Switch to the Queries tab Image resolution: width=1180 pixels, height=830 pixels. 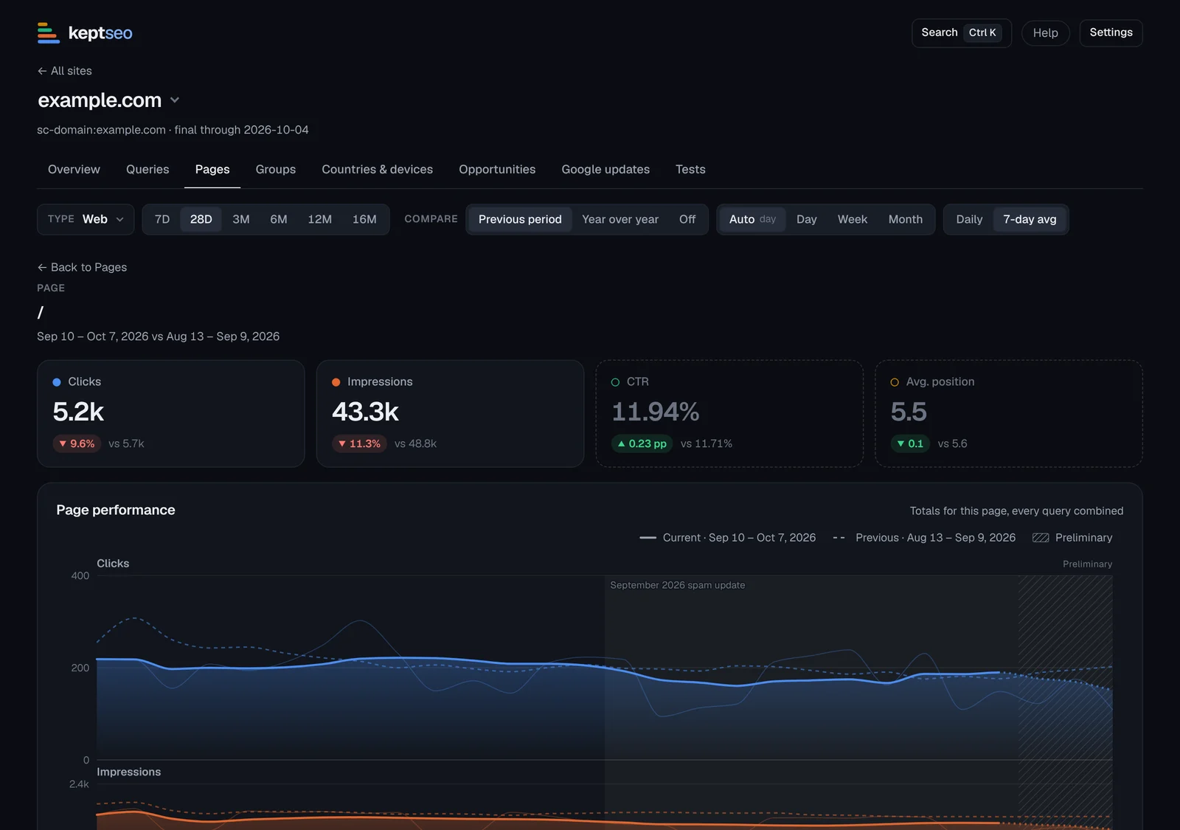147,170
